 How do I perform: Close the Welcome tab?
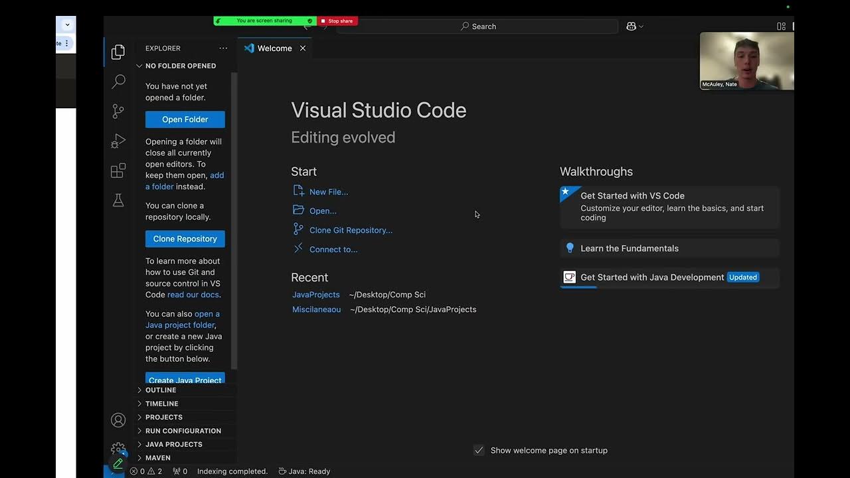coord(303,48)
